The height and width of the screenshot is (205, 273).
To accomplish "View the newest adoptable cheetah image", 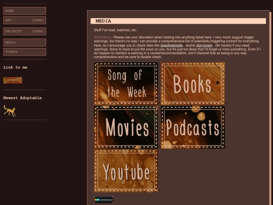I will (10, 111).
